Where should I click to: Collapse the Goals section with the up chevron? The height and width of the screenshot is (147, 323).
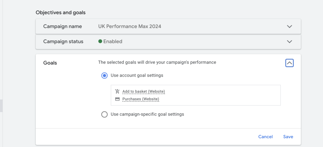[290, 63]
